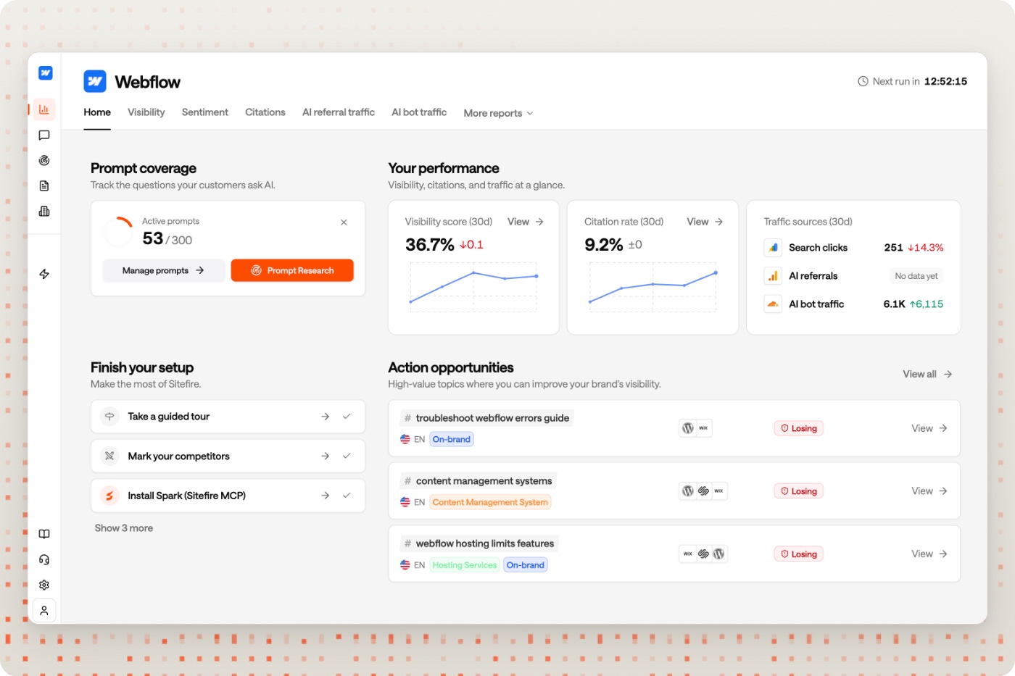Click View all action opportunities
The image size is (1015, 676).
pos(927,374)
